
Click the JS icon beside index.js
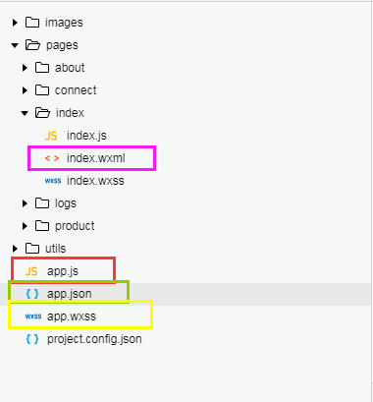(x=51, y=136)
